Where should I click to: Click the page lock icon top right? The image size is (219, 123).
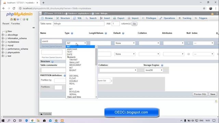pyautogui.click(x=212, y=14)
